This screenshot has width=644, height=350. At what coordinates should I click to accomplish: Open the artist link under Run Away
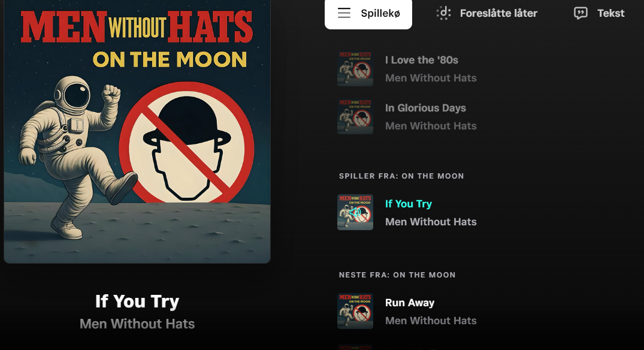coord(431,321)
